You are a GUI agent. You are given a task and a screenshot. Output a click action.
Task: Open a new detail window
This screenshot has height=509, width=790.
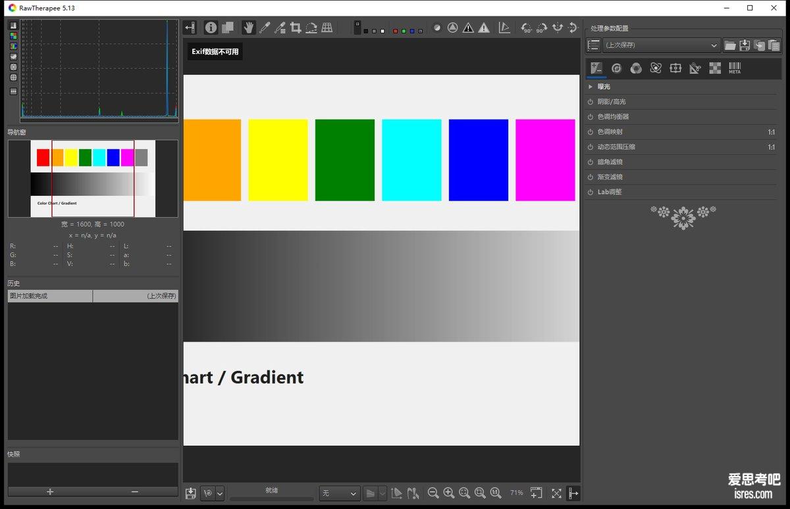tap(537, 493)
